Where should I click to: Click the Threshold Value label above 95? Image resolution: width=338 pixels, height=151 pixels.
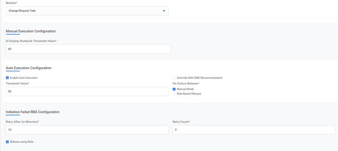(17, 84)
